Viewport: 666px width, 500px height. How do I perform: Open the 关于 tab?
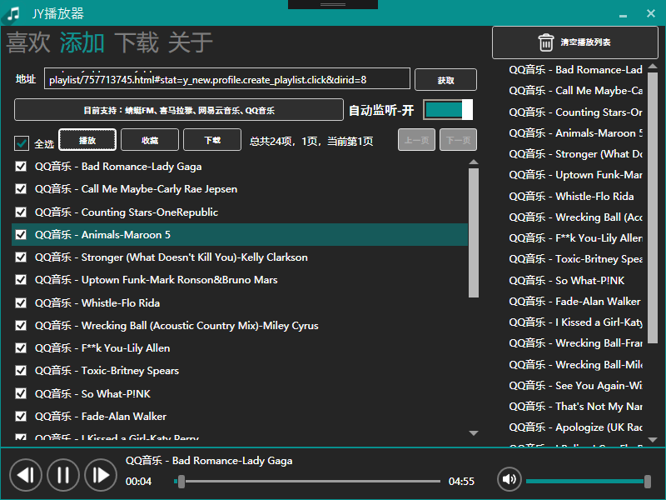(x=191, y=42)
